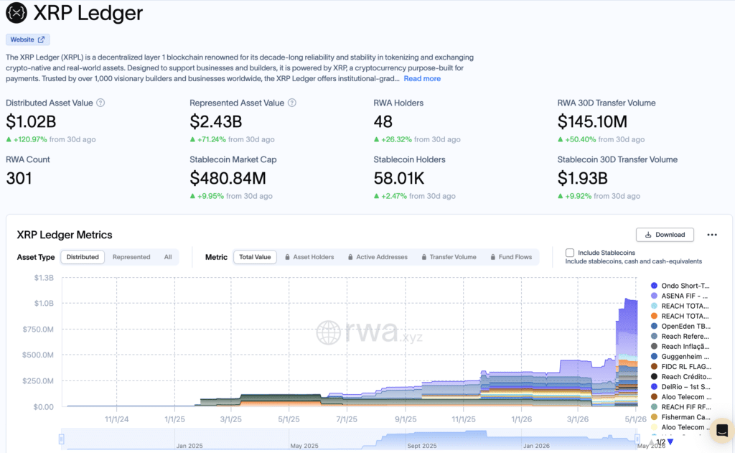The height and width of the screenshot is (453, 735).
Task: Click the XRP Ledger Metrics heading
Action: click(x=65, y=235)
